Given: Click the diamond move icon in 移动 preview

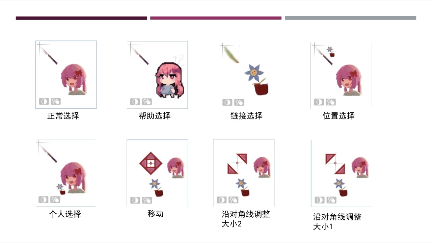Looking at the screenshot, I should (151, 164).
